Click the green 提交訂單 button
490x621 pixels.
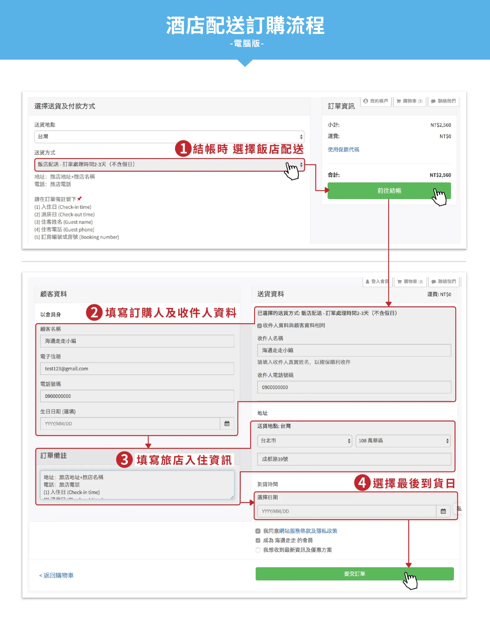click(355, 574)
